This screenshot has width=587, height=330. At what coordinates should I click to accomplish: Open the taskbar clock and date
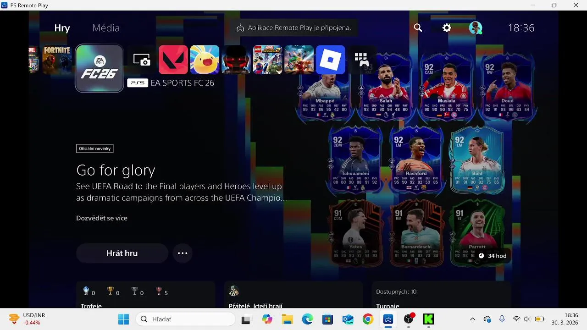coord(565,319)
